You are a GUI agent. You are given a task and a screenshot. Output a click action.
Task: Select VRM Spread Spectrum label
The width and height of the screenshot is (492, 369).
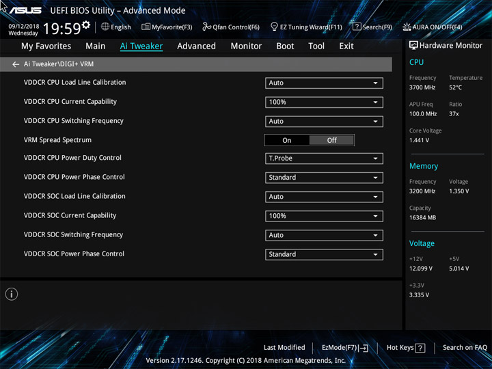57,140
